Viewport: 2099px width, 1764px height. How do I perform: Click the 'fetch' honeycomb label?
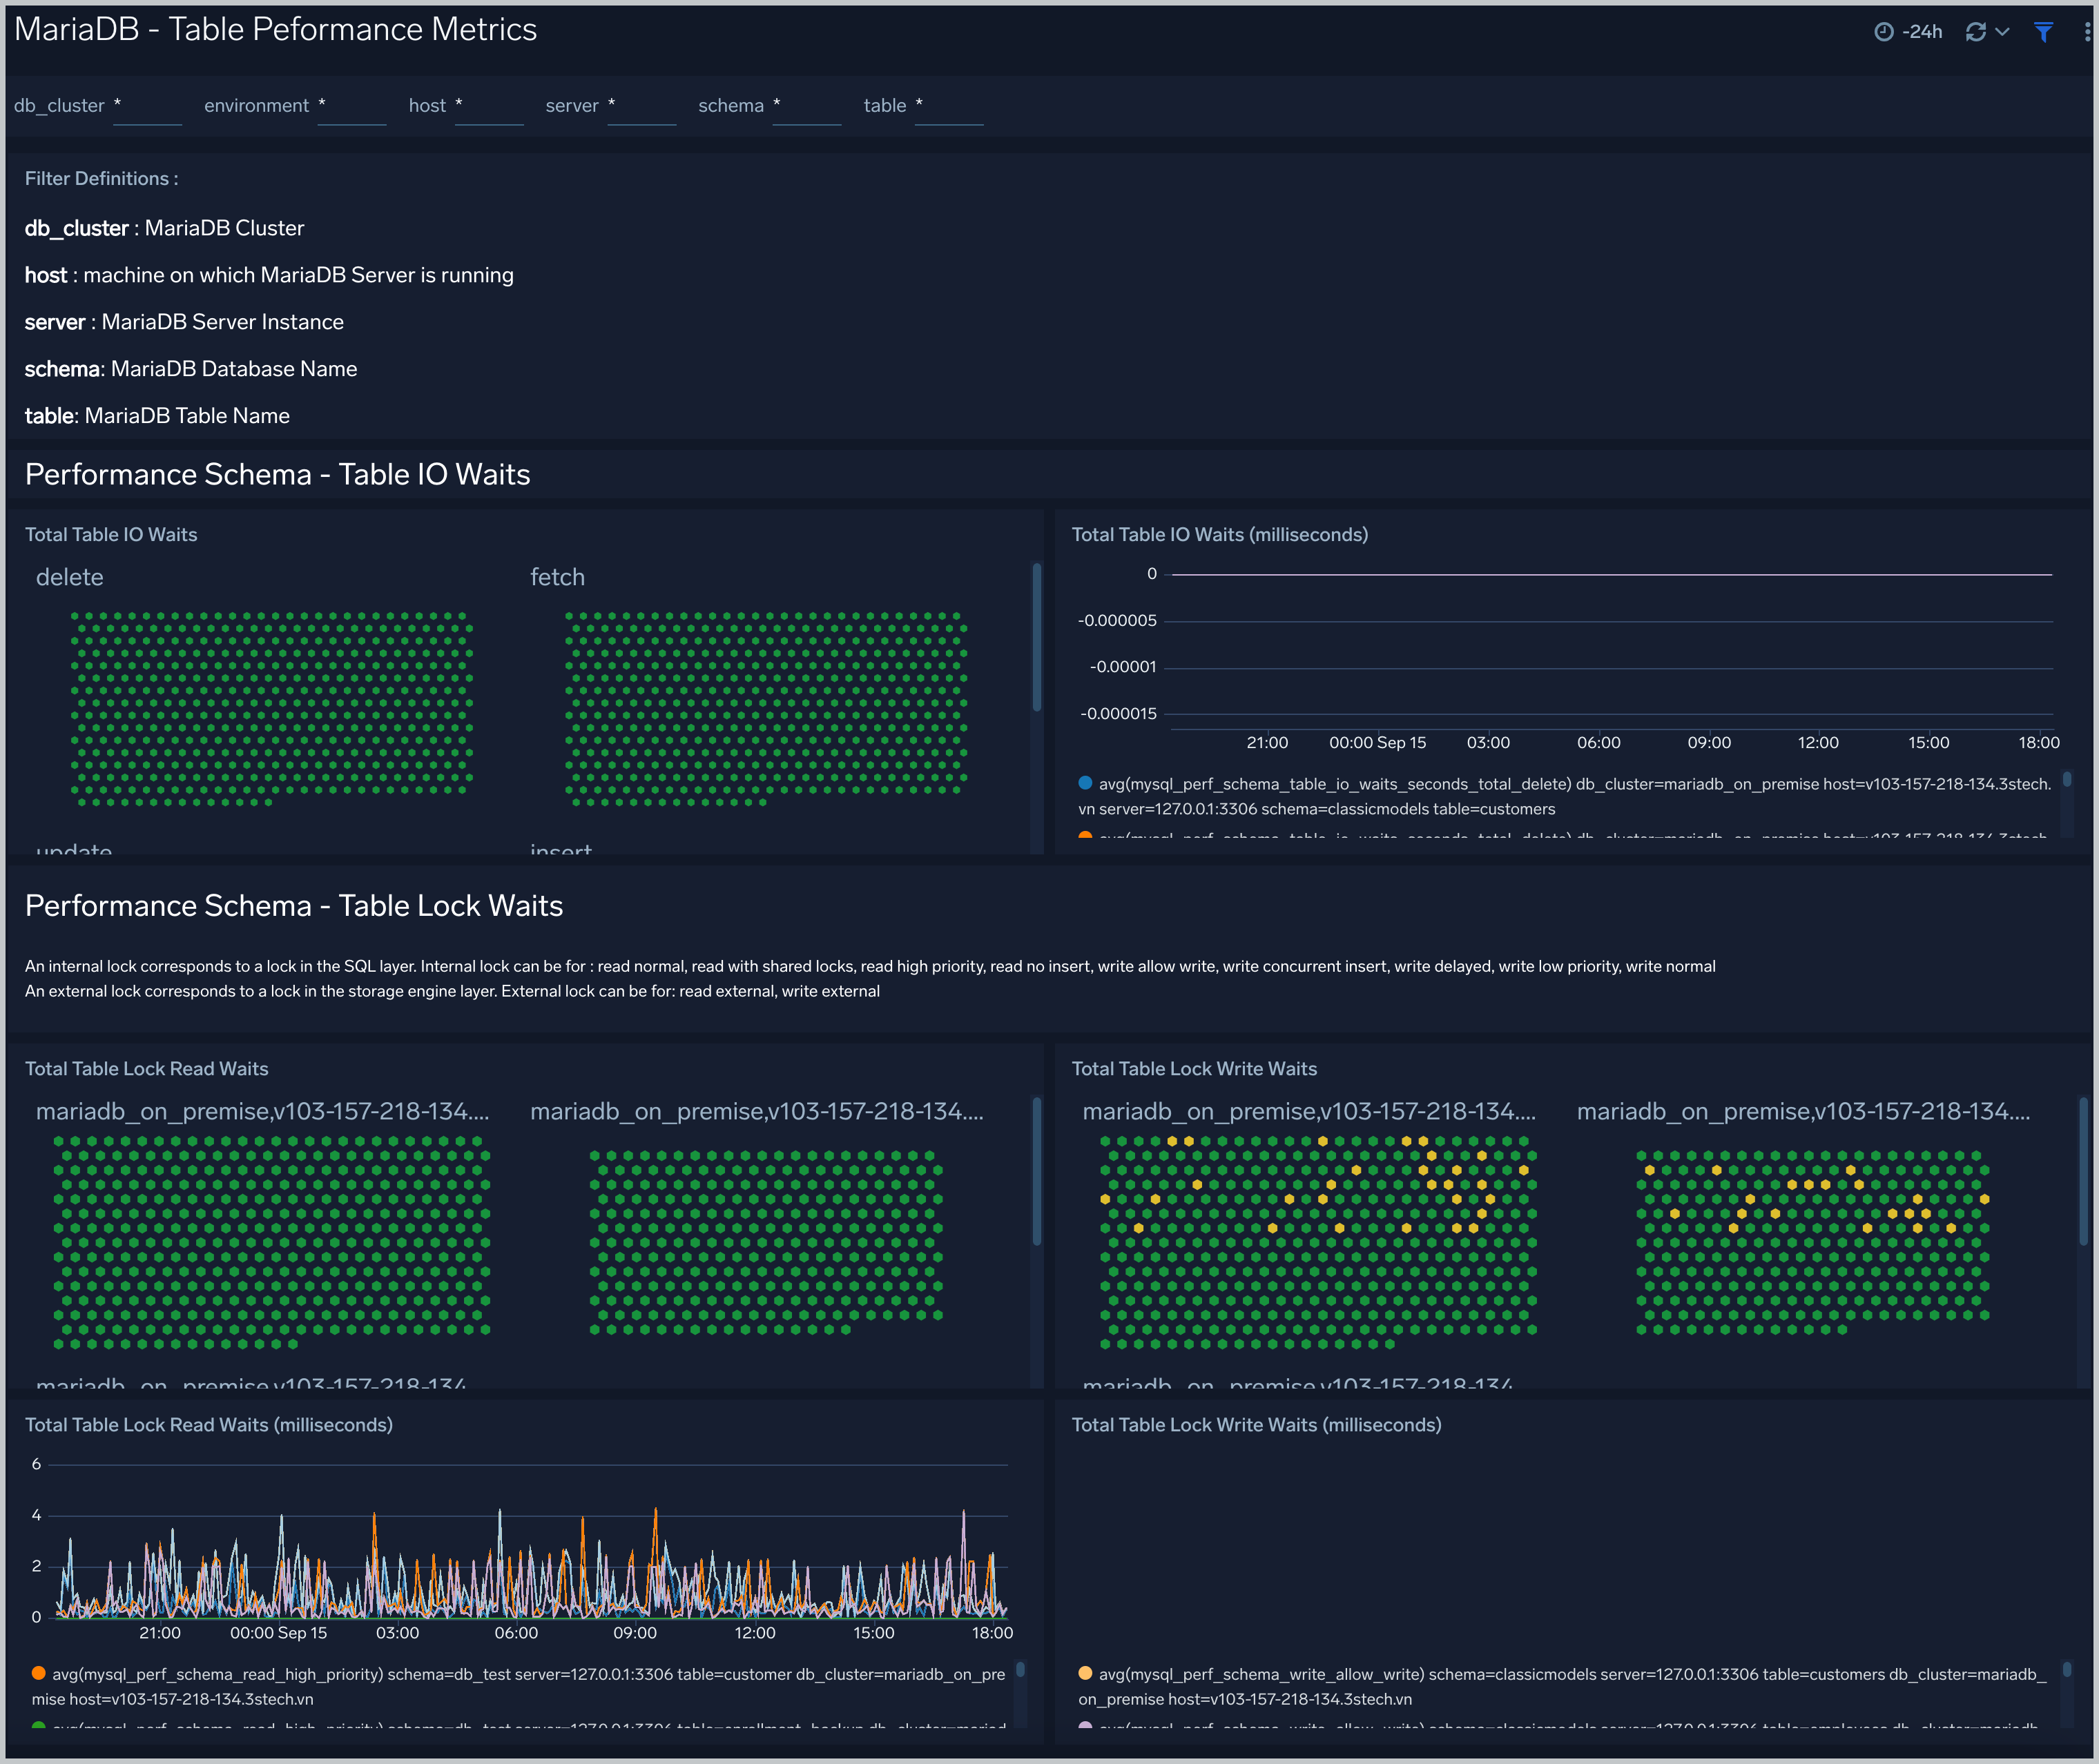[x=557, y=577]
